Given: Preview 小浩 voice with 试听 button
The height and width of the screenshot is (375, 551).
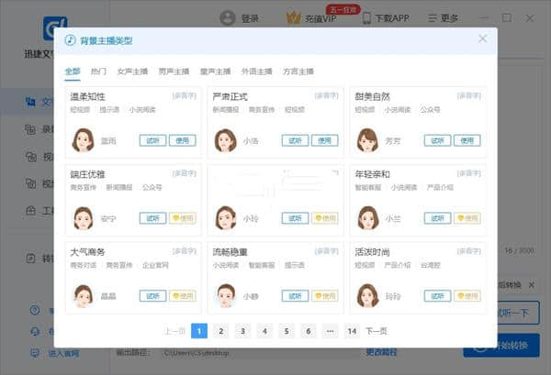Looking at the screenshot, I should 295,140.
